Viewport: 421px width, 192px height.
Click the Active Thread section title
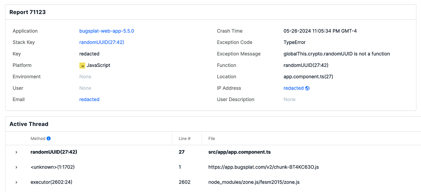pyautogui.click(x=29, y=124)
